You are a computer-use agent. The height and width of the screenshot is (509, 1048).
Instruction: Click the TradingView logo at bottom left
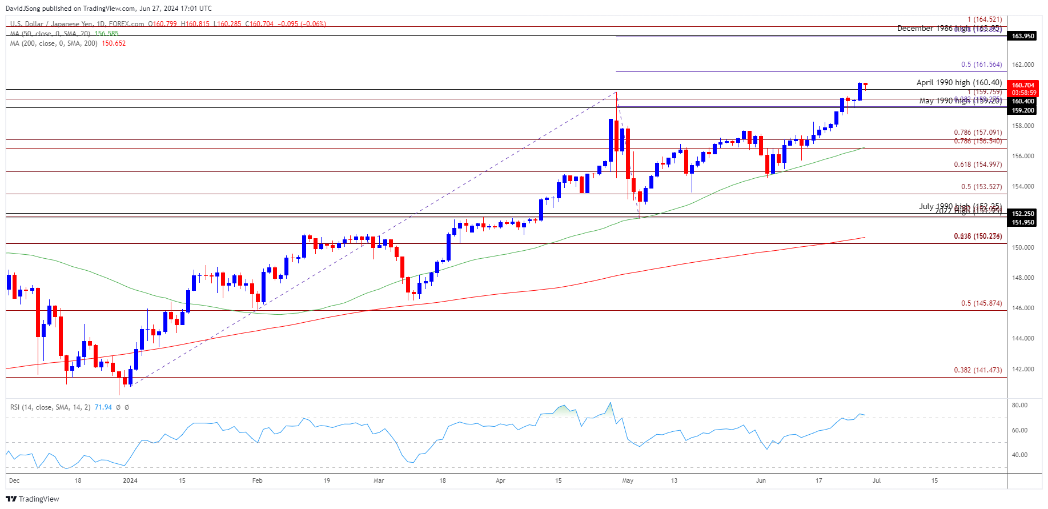coord(33,499)
